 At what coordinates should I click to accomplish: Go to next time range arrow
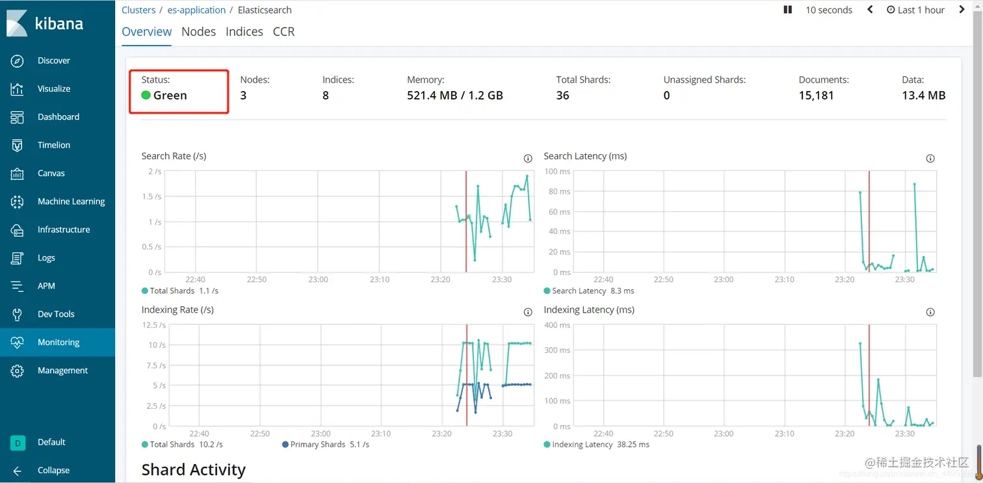[x=962, y=10]
